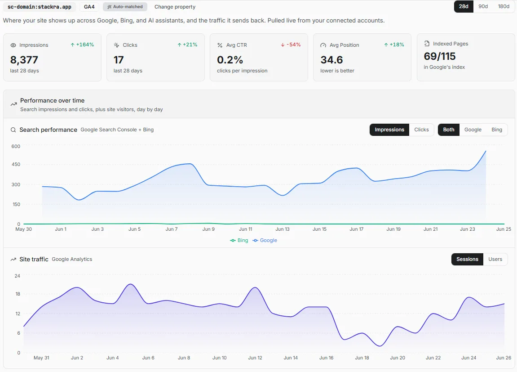517x372 pixels.
Task: Click the GA4 badge
Action: point(89,7)
